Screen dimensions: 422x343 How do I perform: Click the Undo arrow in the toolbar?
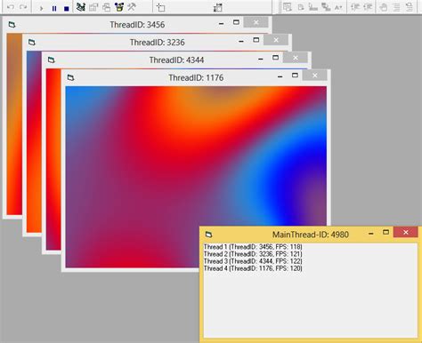point(11,7)
